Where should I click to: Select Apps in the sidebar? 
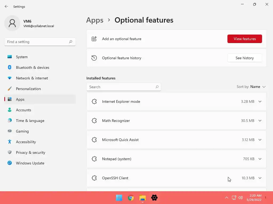(x=40, y=99)
